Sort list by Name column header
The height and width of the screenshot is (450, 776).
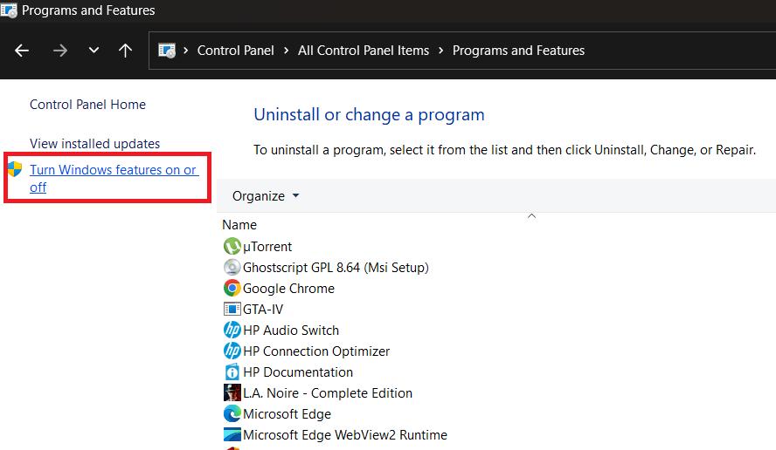239,225
